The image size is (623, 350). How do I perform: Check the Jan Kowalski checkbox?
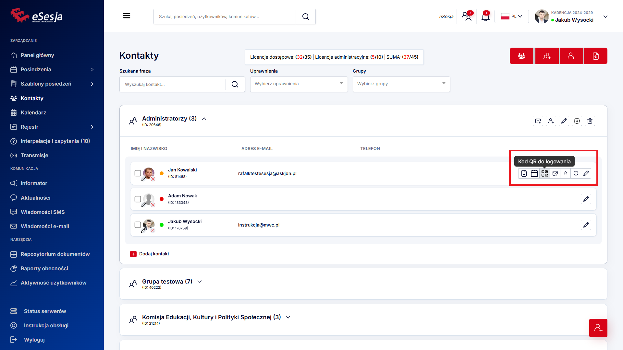(x=138, y=173)
